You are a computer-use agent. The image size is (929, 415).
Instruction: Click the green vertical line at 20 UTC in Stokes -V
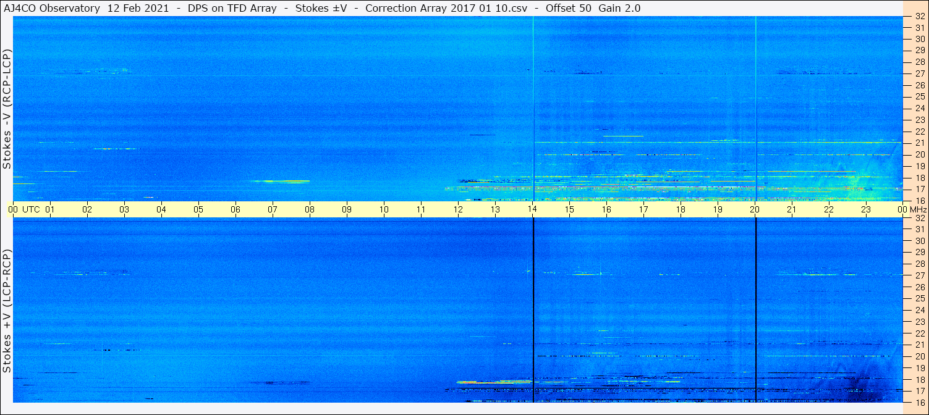click(755, 109)
